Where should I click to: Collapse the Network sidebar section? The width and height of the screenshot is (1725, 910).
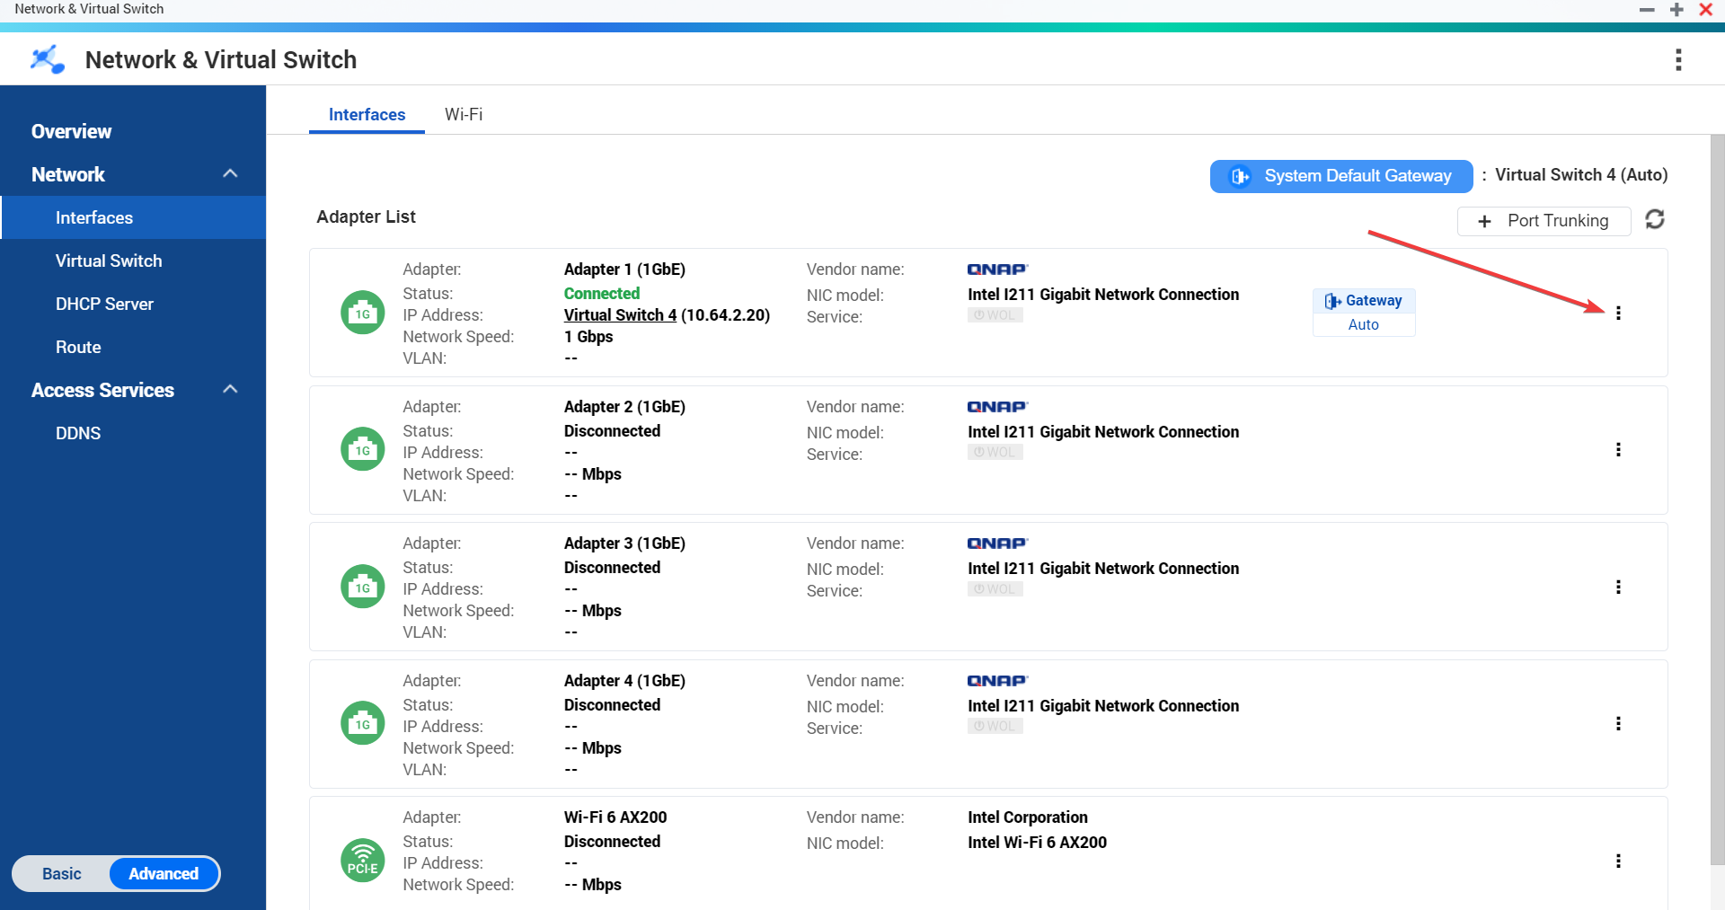(x=230, y=173)
